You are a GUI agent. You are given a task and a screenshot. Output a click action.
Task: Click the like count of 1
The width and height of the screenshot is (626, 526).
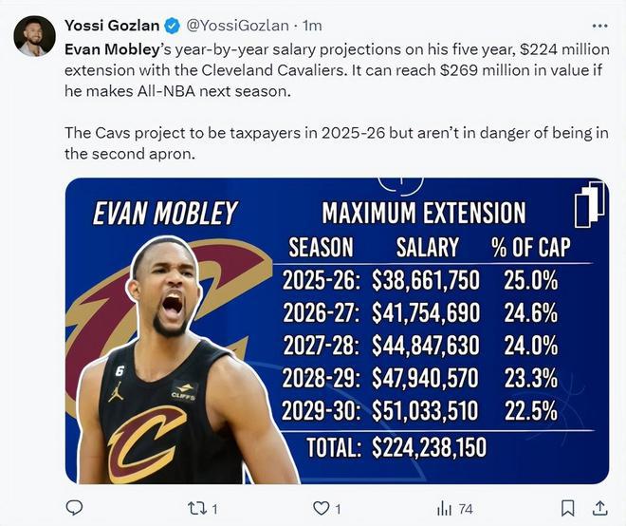338,509
